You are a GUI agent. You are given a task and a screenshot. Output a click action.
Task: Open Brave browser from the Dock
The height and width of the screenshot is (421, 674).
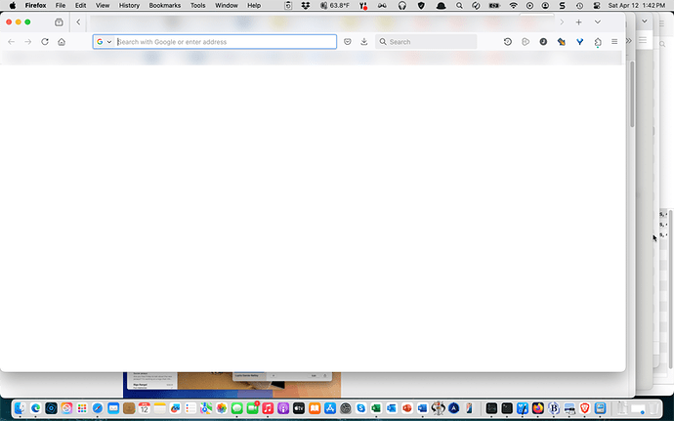click(x=584, y=407)
